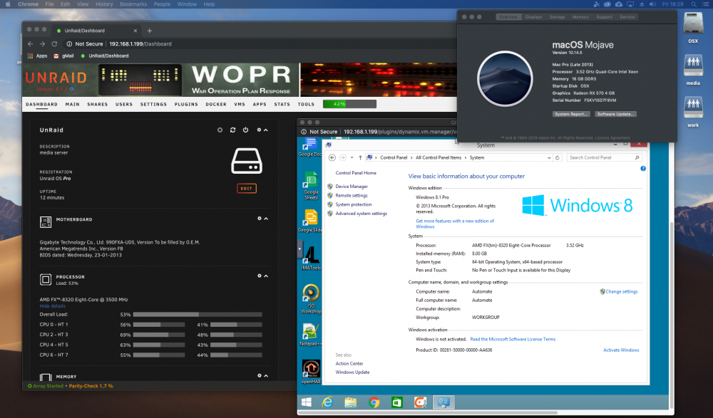Open the SHARES tab in Unraid
The height and width of the screenshot is (418, 713).
(97, 104)
